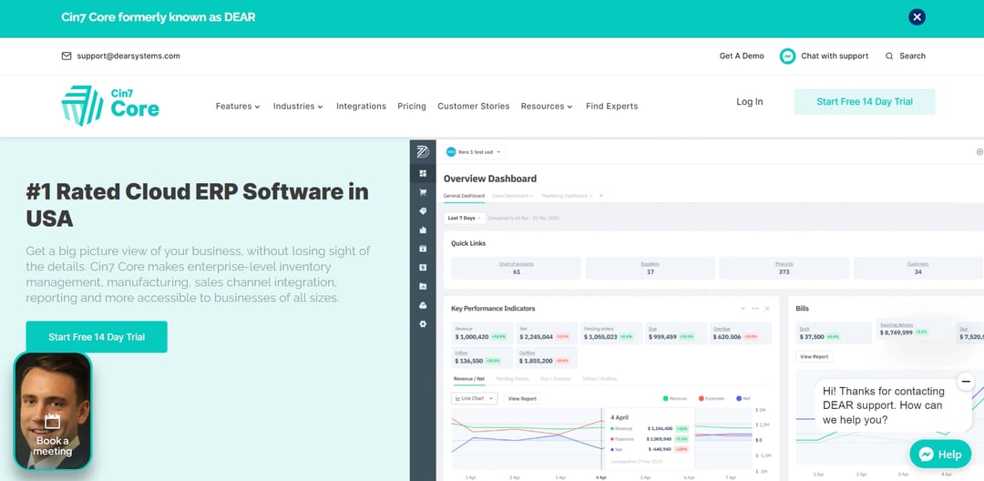
Task: Select the folder chart icon in sidebar
Action: coord(423,287)
